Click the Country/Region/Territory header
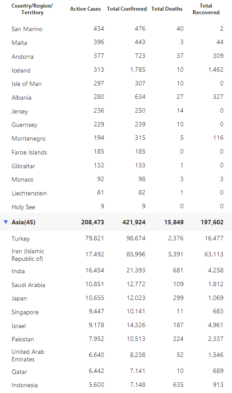The height and width of the screenshot is (393, 232). pos(32,9)
